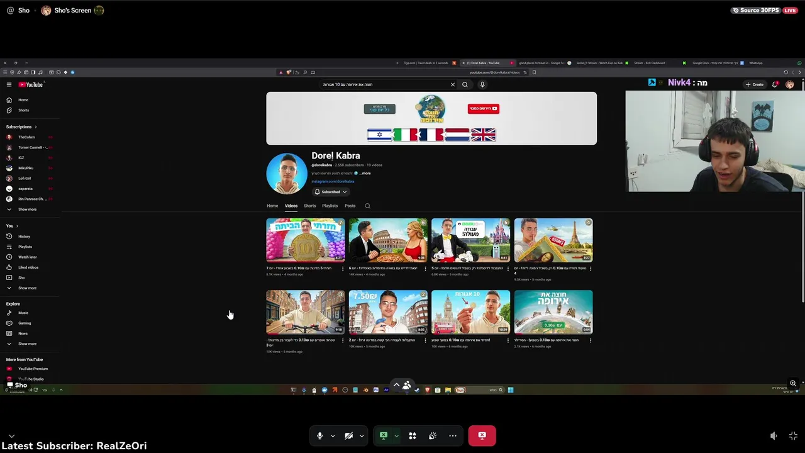Open TheCohen subscription channel

(x=26, y=137)
